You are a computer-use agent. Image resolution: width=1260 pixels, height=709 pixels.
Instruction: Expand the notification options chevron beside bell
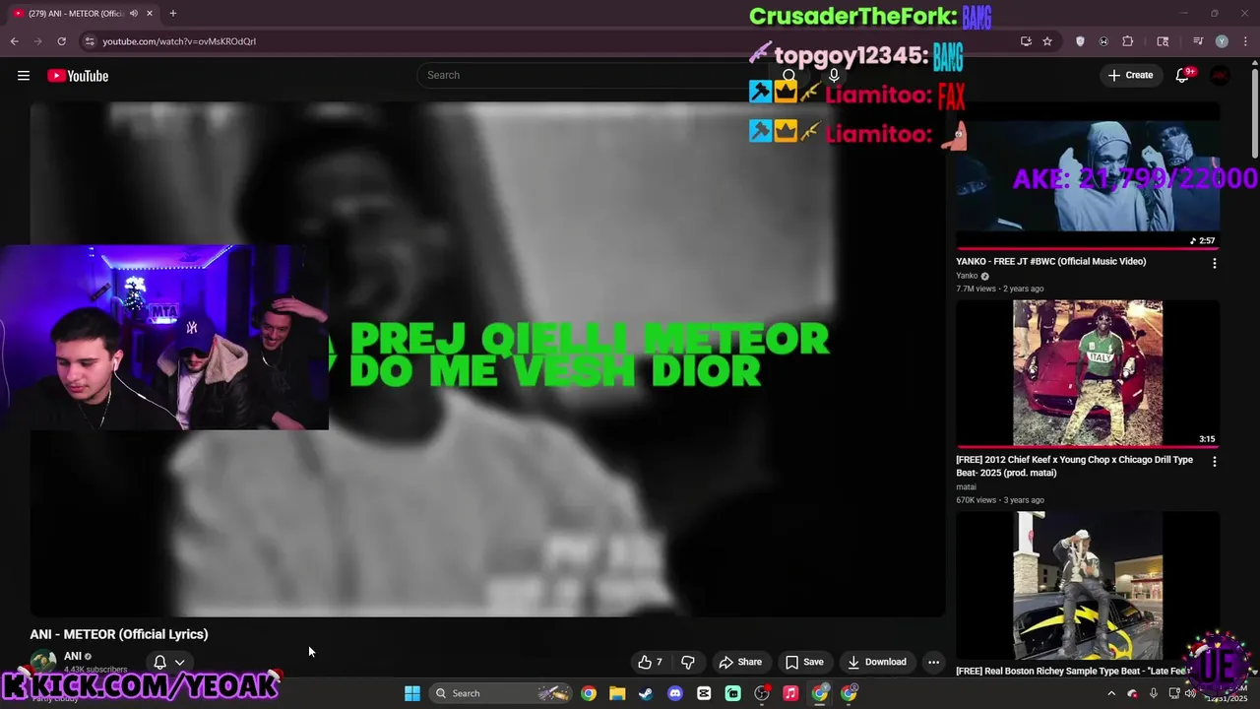[x=179, y=663]
